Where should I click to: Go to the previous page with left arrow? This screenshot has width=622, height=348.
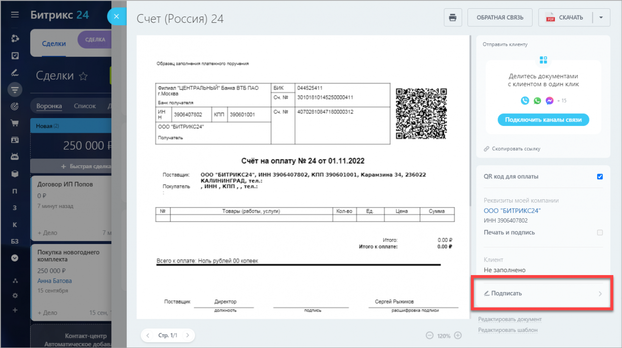click(148, 335)
